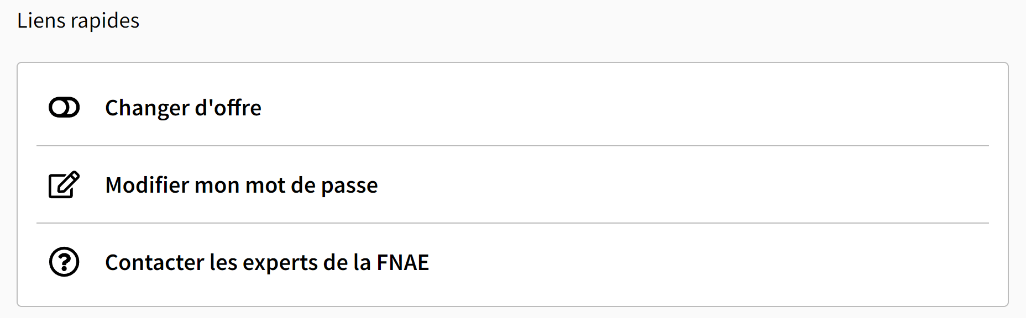Click the word "Modifier" in second row
Screen dimensions: 1026x318
pos(147,185)
